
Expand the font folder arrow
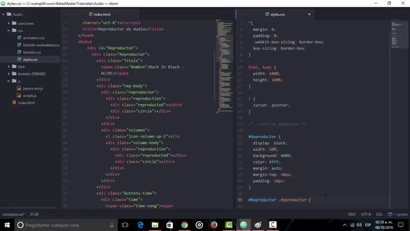(8, 67)
